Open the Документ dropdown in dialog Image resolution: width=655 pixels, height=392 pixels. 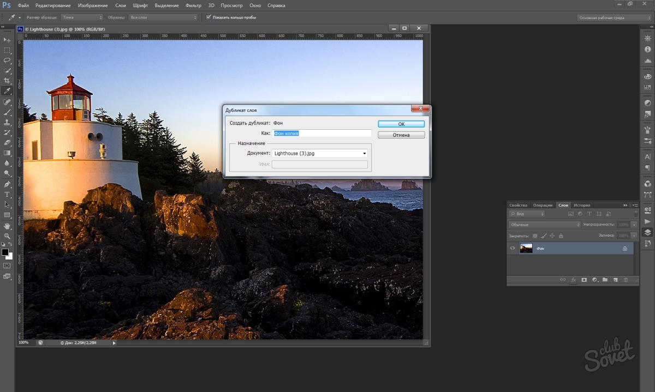point(320,154)
